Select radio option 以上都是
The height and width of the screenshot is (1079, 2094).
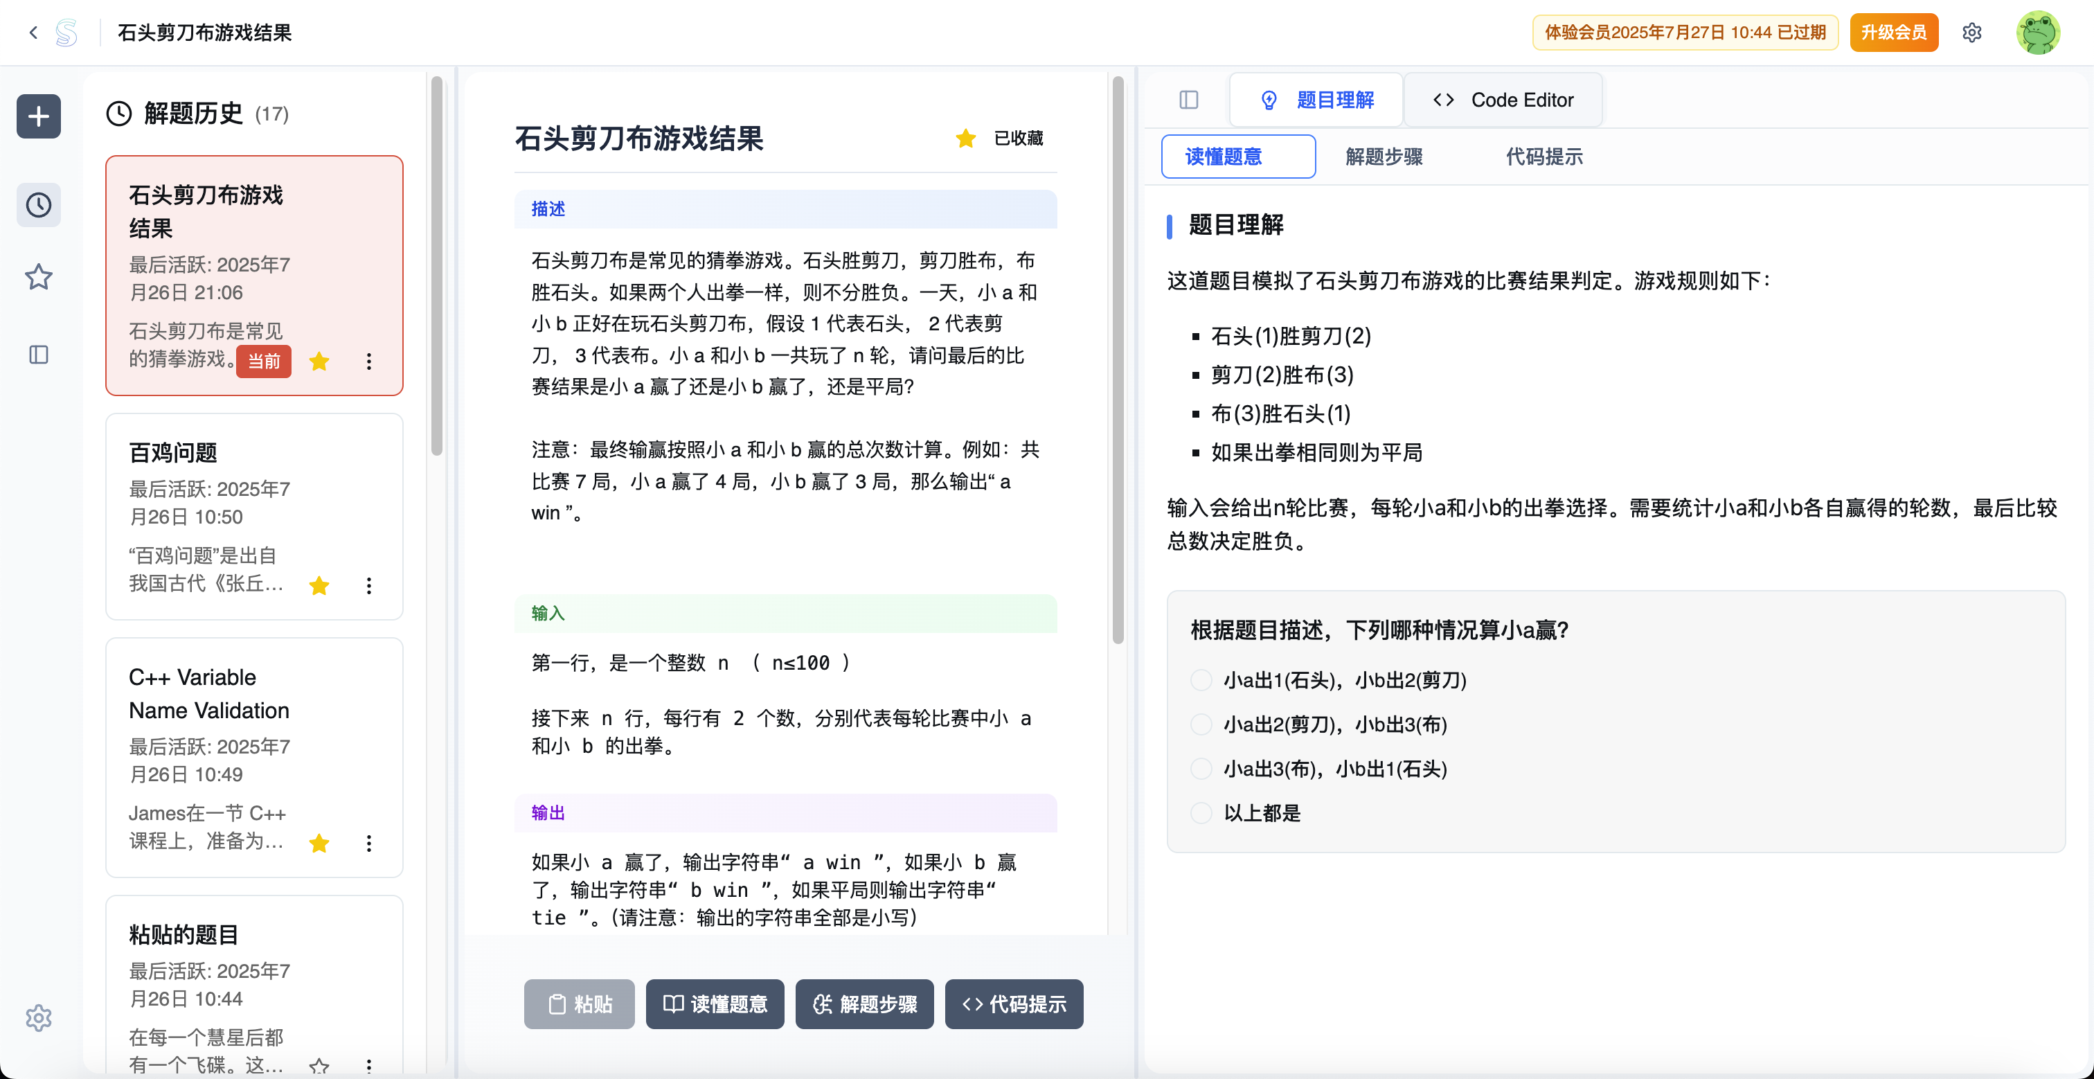(1201, 812)
